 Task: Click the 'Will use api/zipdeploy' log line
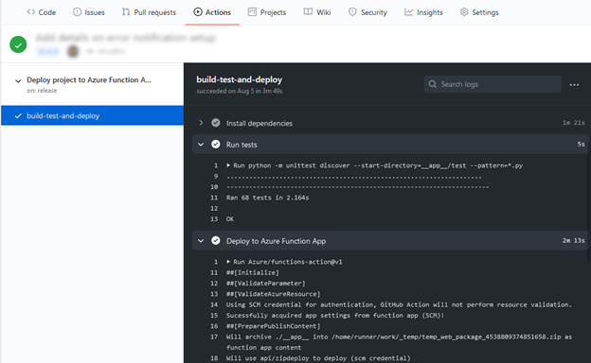[318, 358]
